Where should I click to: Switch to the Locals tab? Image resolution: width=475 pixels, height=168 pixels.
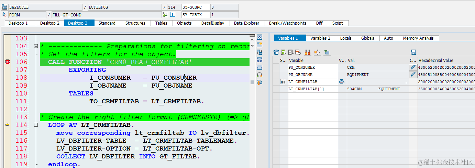click(346, 38)
